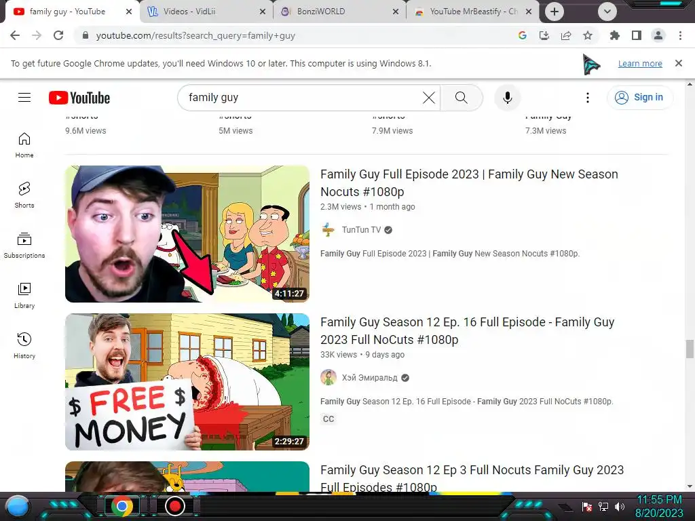Viewport: 695px width, 521px height.
Task: Open Shorts in the sidebar
Action: (x=24, y=195)
